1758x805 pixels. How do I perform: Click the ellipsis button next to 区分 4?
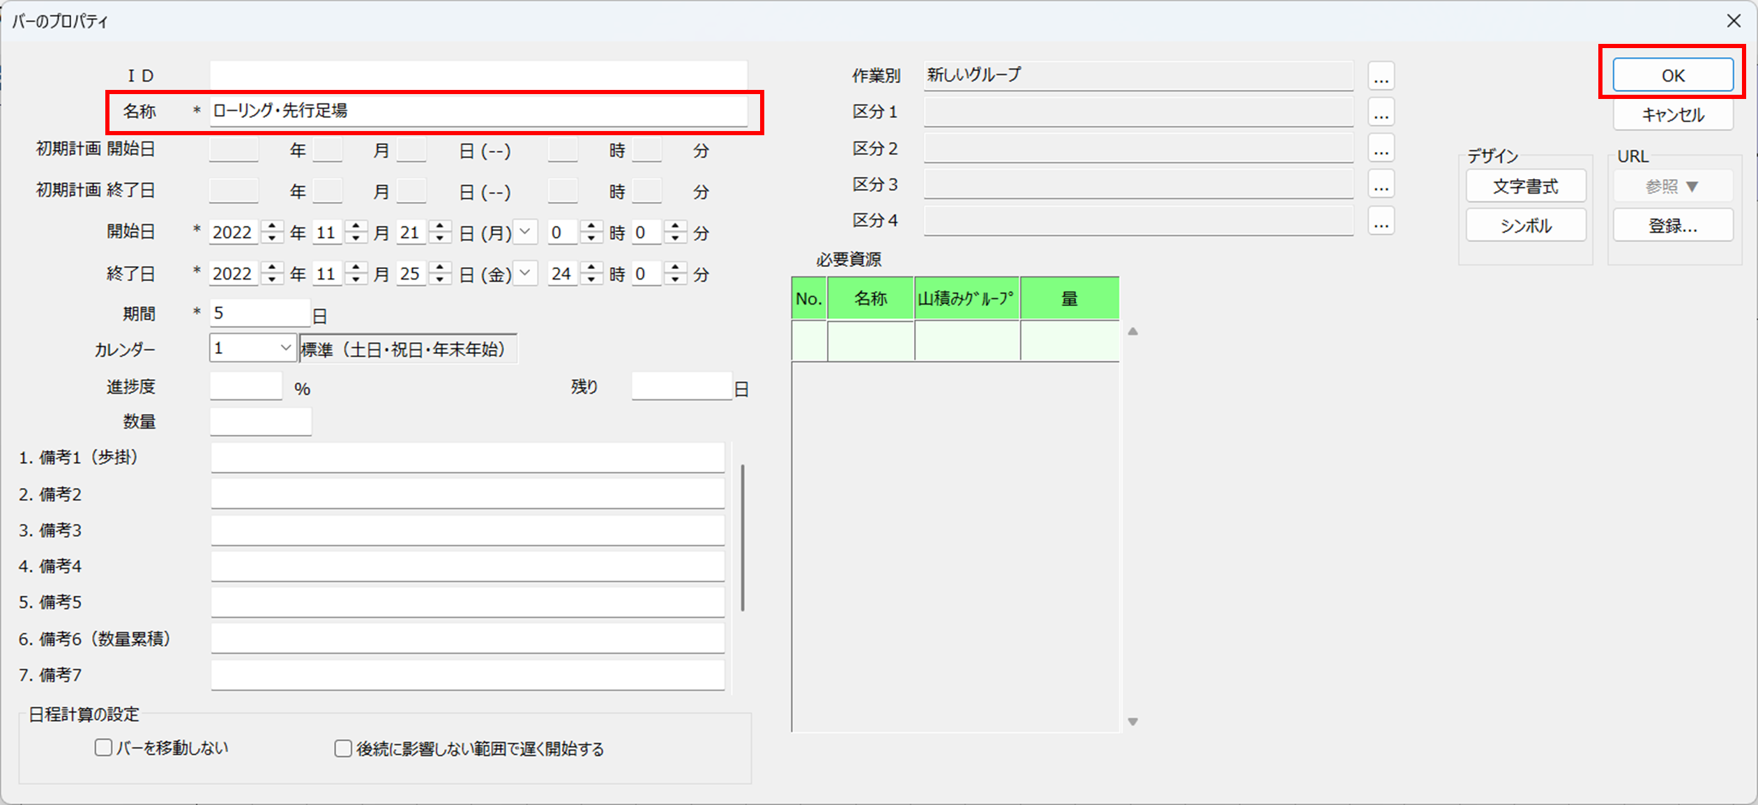coord(1381,221)
